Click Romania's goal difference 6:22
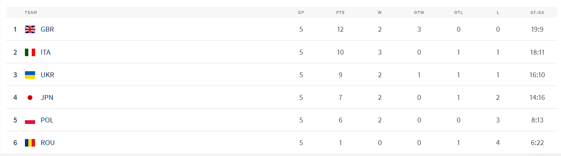561x156 pixels. pos(537,143)
